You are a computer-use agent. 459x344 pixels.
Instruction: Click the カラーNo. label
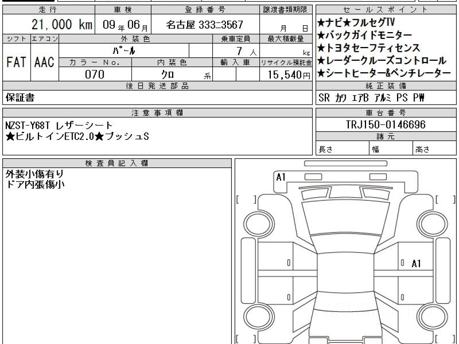click(95, 62)
